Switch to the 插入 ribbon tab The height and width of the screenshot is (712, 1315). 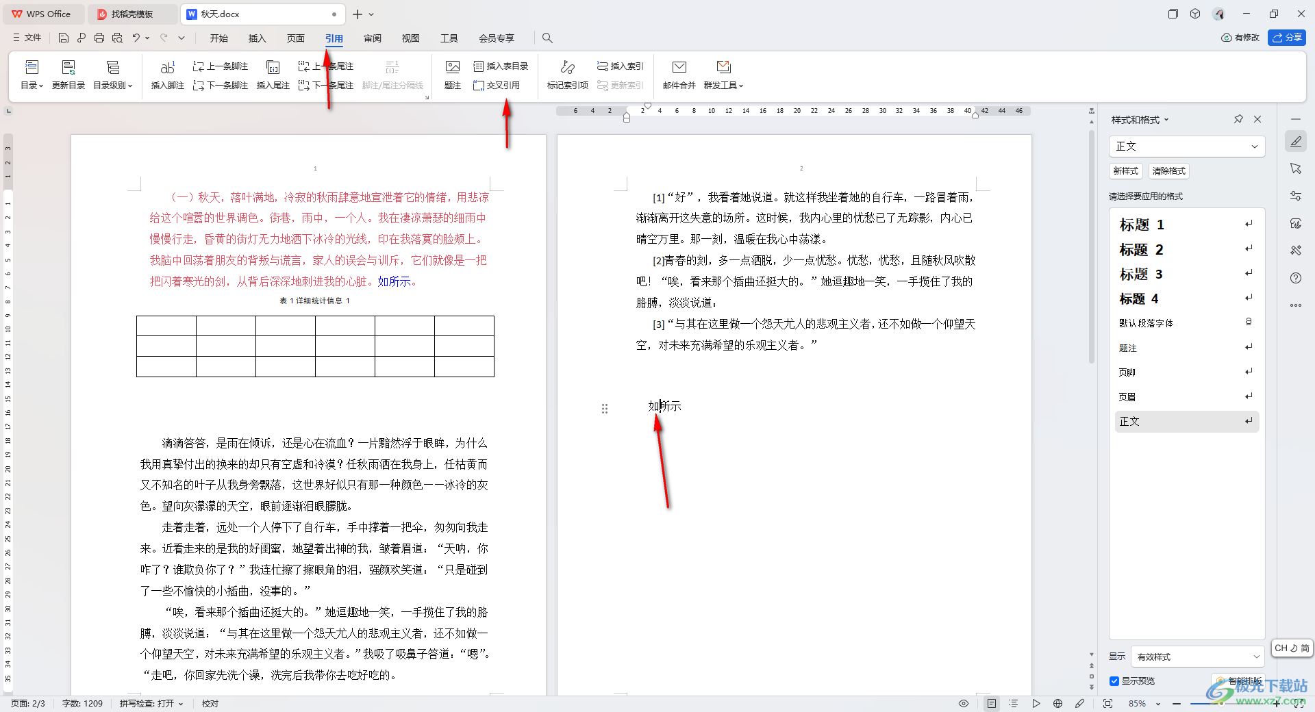tap(258, 38)
